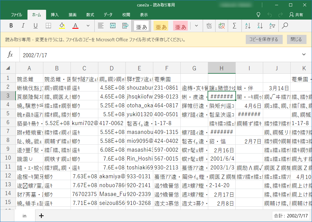Open the 共有 share button
The image size is (312, 222).
296,15
